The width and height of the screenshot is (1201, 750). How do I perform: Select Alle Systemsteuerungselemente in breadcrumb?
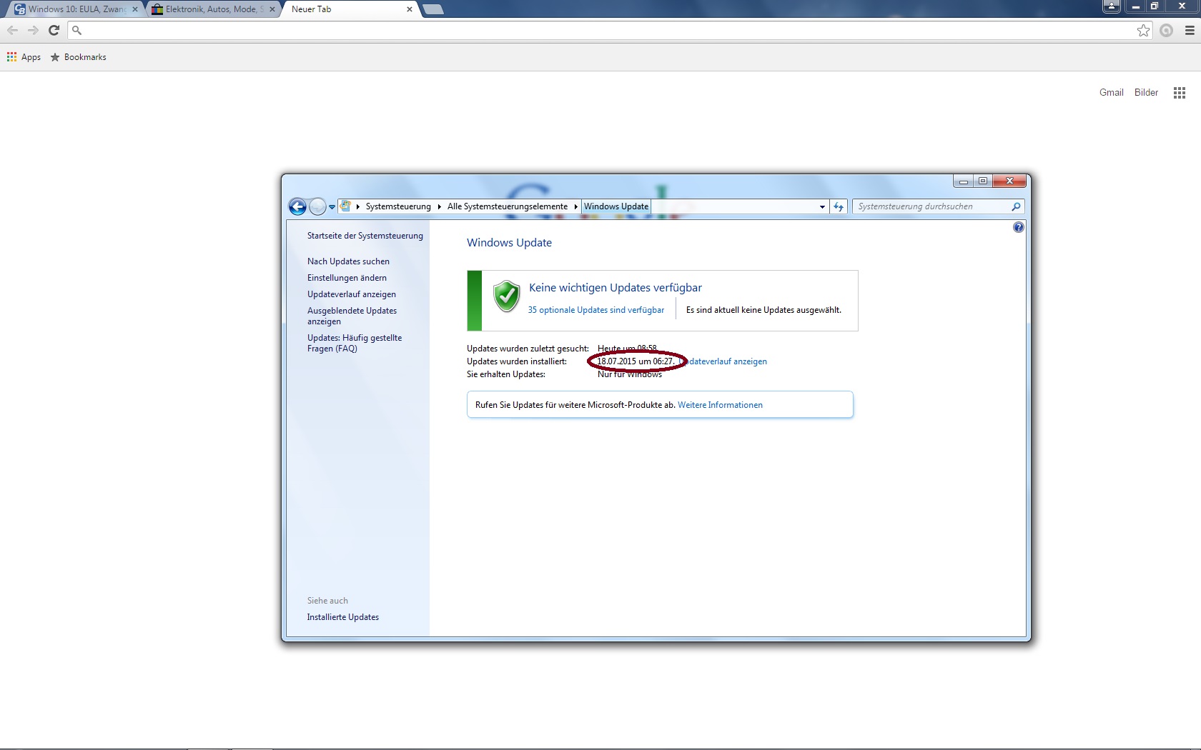tap(508, 206)
